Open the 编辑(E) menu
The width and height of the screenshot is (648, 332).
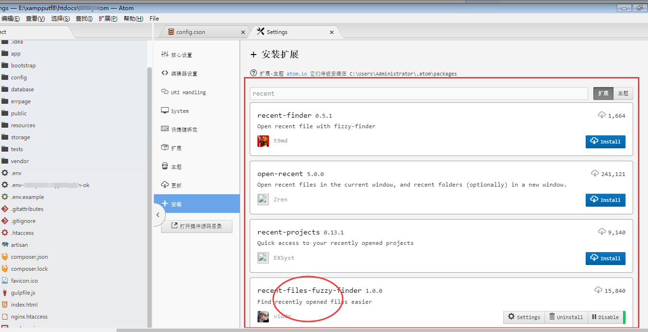pos(11,19)
